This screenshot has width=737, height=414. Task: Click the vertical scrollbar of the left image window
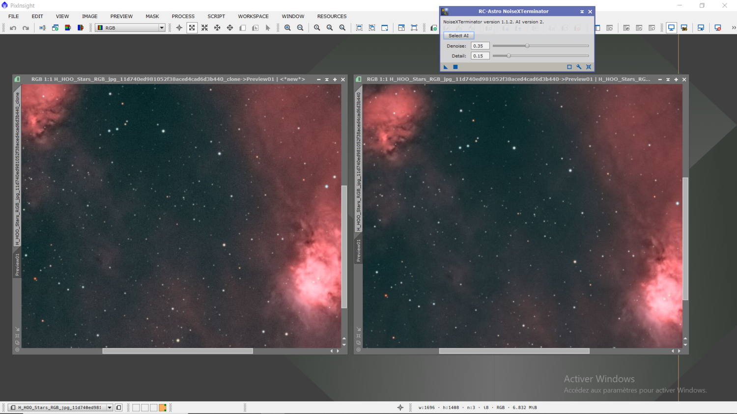point(344,247)
